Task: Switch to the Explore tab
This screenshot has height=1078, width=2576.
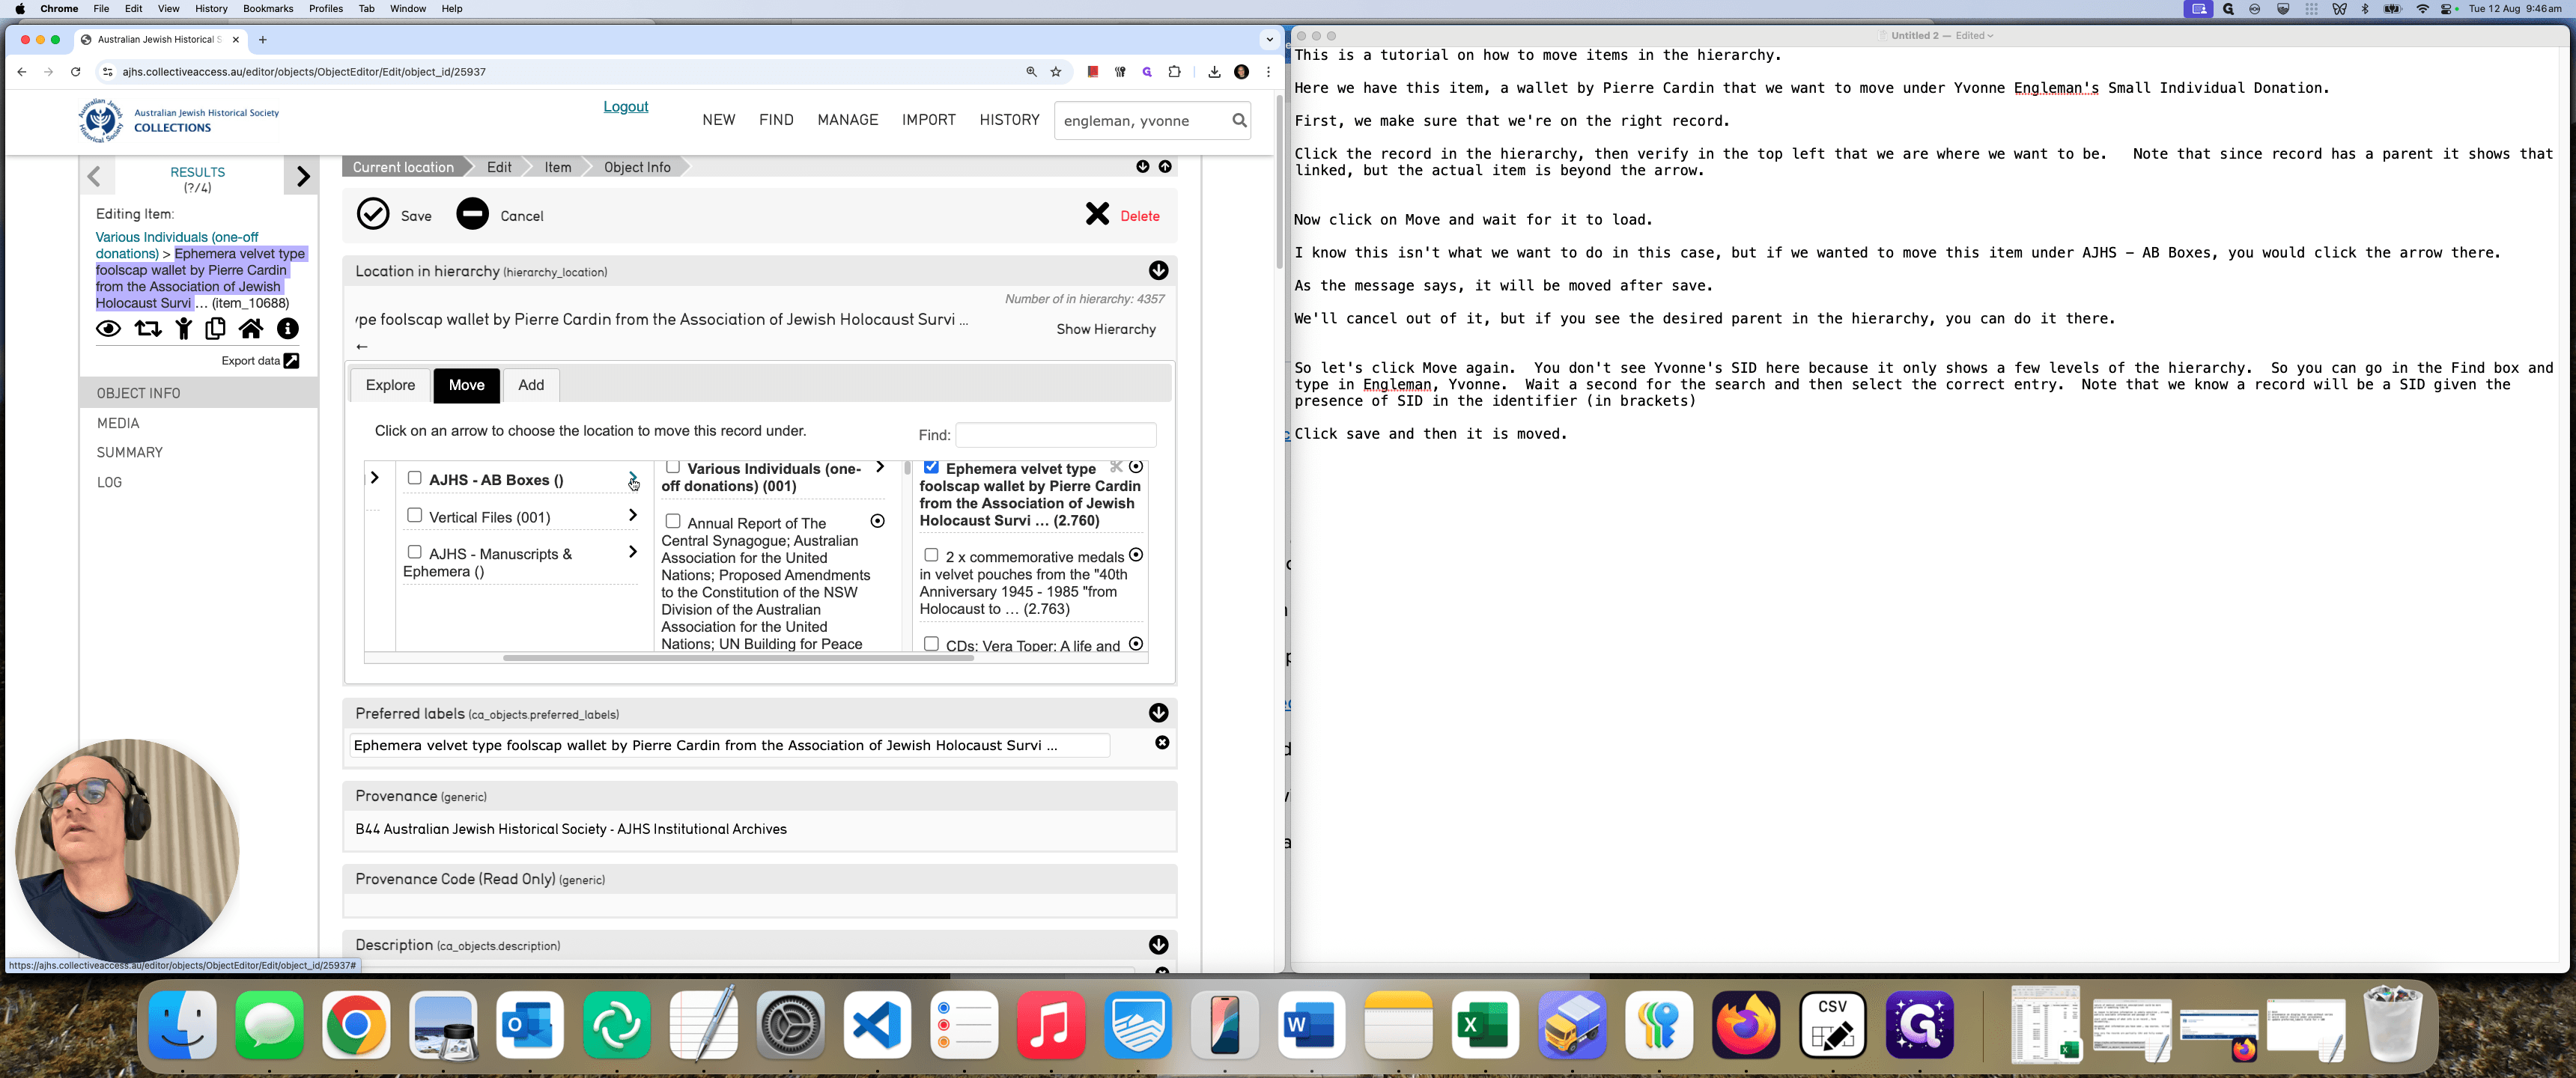Action: (390, 385)
